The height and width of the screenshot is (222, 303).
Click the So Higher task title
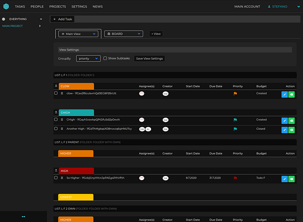coord(95,178)
